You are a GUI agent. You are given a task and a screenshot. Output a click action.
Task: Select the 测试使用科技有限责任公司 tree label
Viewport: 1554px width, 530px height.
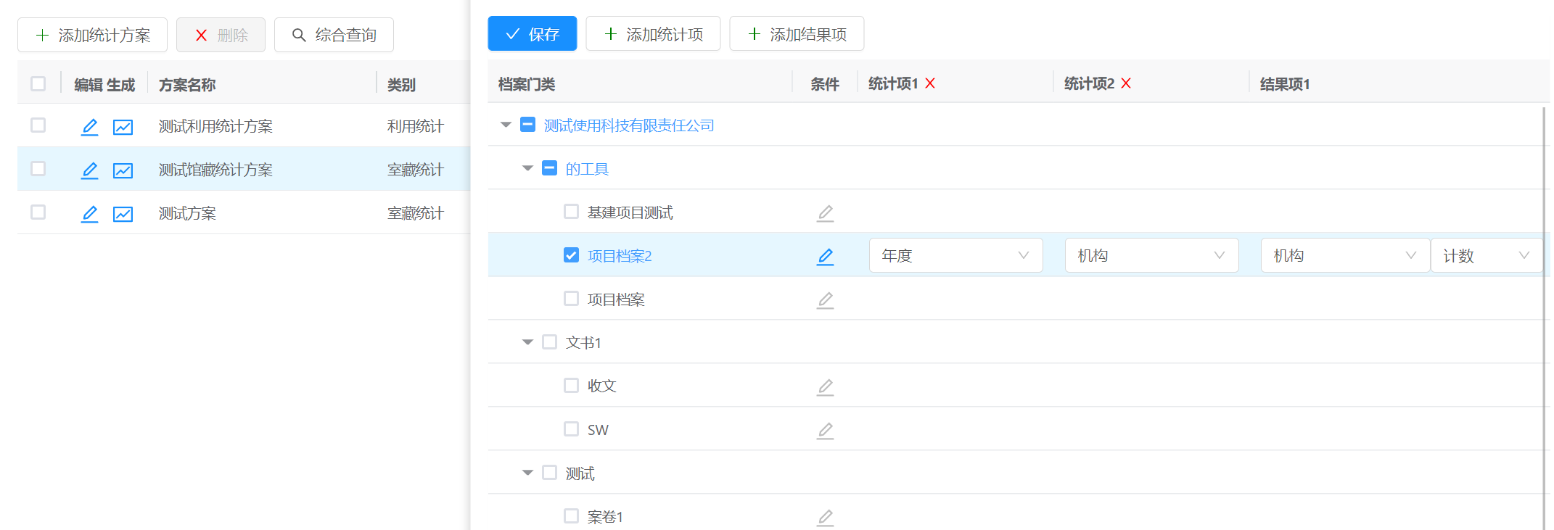(x=629, y=125)
